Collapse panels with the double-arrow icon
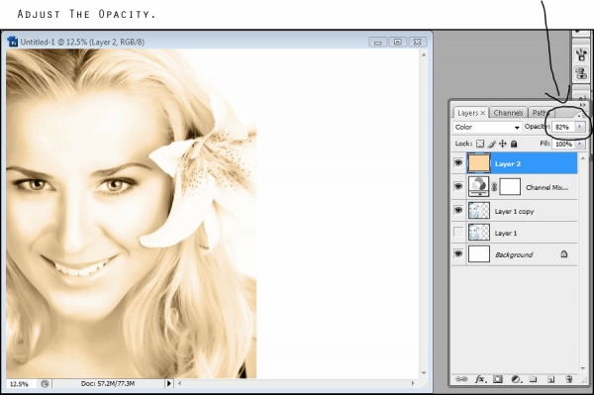Viewport: 594px width, 395px height. point(583,105)
